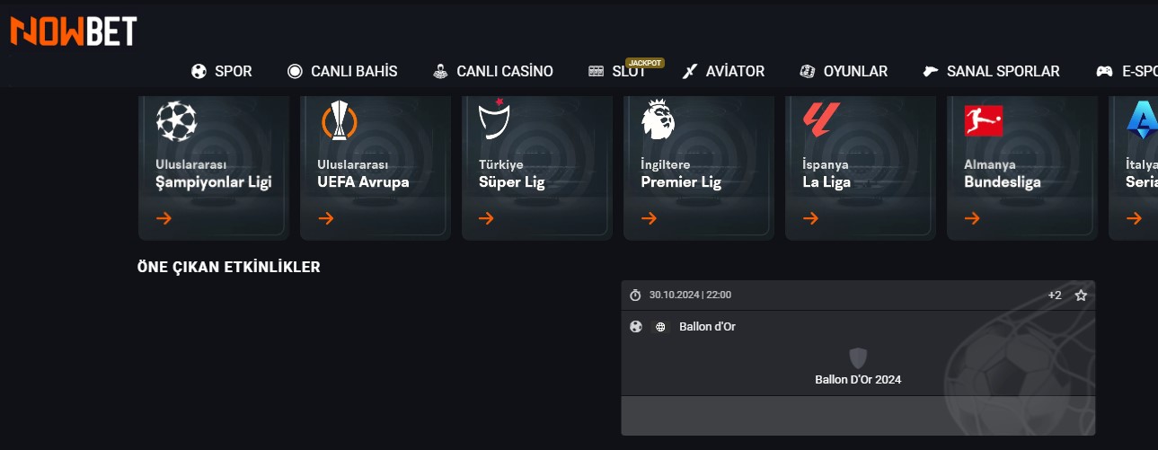Click the Bundesliga red logo

click(x=983, y=120)
